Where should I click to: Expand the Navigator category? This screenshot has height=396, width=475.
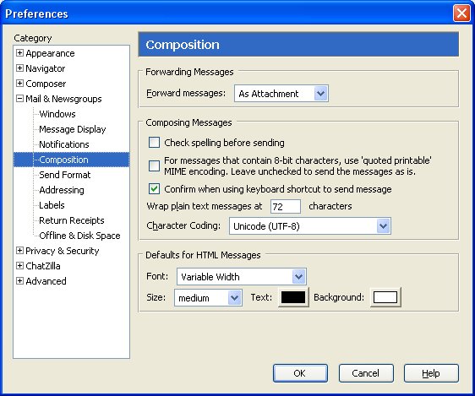pyautogui.click(x=19, y=68)
